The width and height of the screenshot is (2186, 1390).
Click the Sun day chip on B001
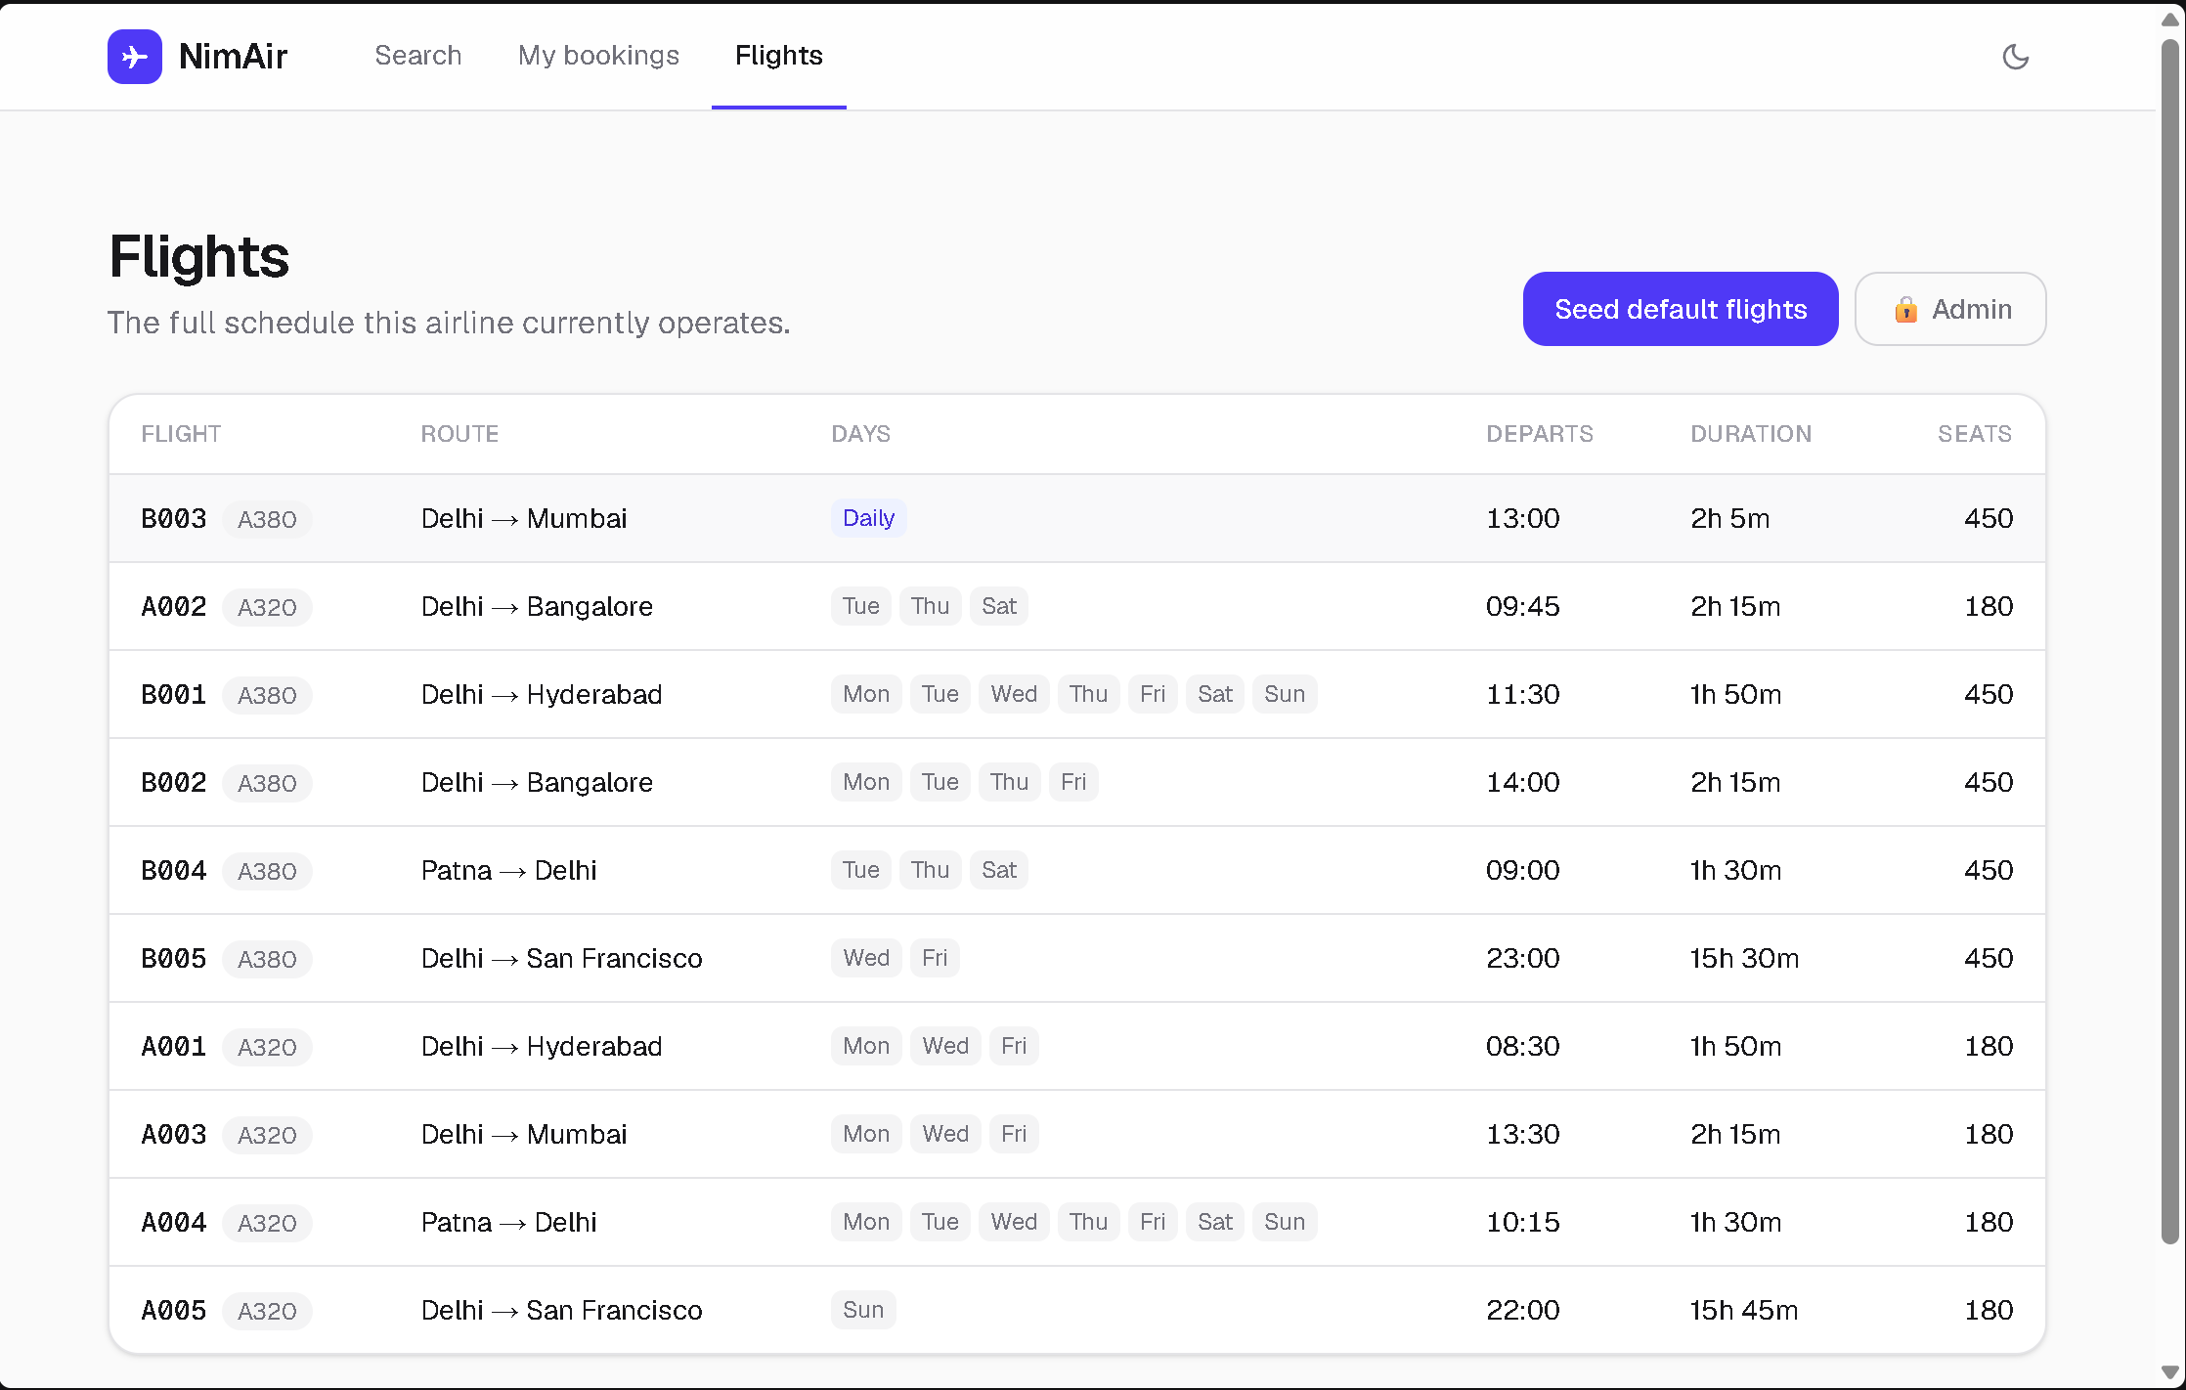pyautogui.click(x=1284, y=694)
